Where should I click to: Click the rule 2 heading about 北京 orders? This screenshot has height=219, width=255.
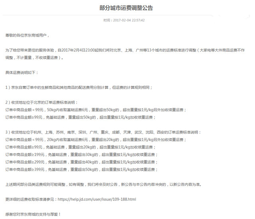[41, 102]
